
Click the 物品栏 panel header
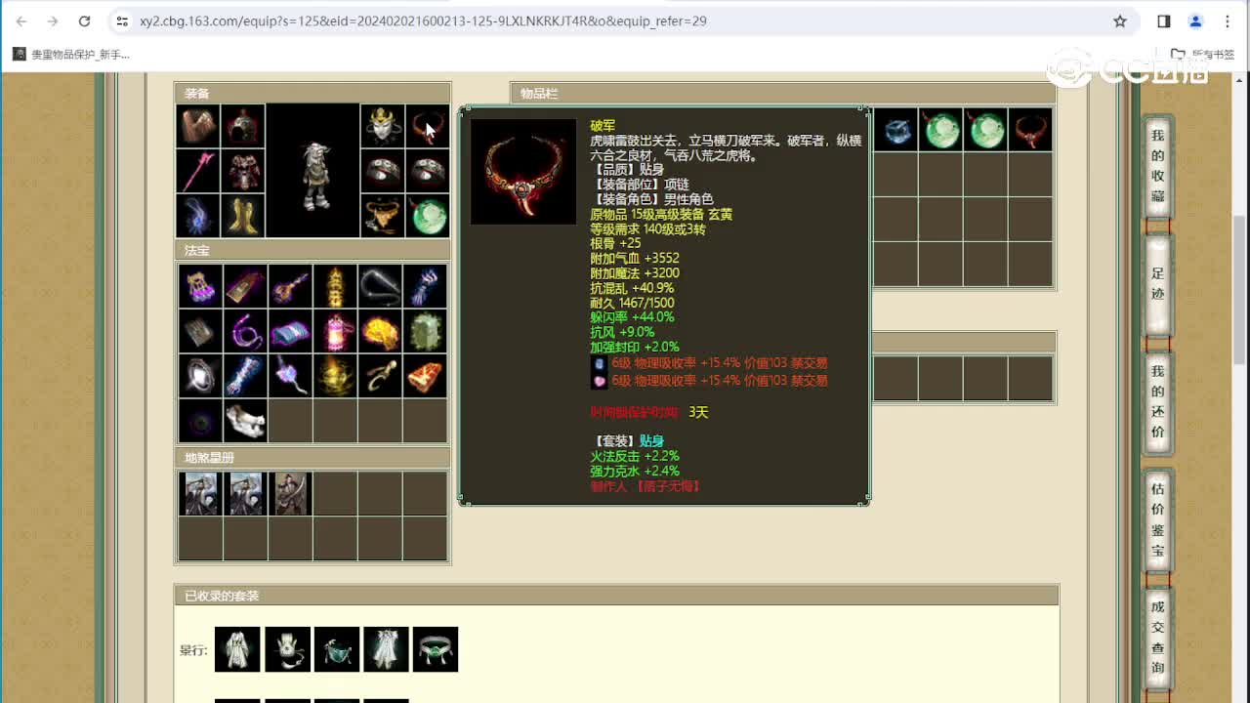[x=783, y=93]
